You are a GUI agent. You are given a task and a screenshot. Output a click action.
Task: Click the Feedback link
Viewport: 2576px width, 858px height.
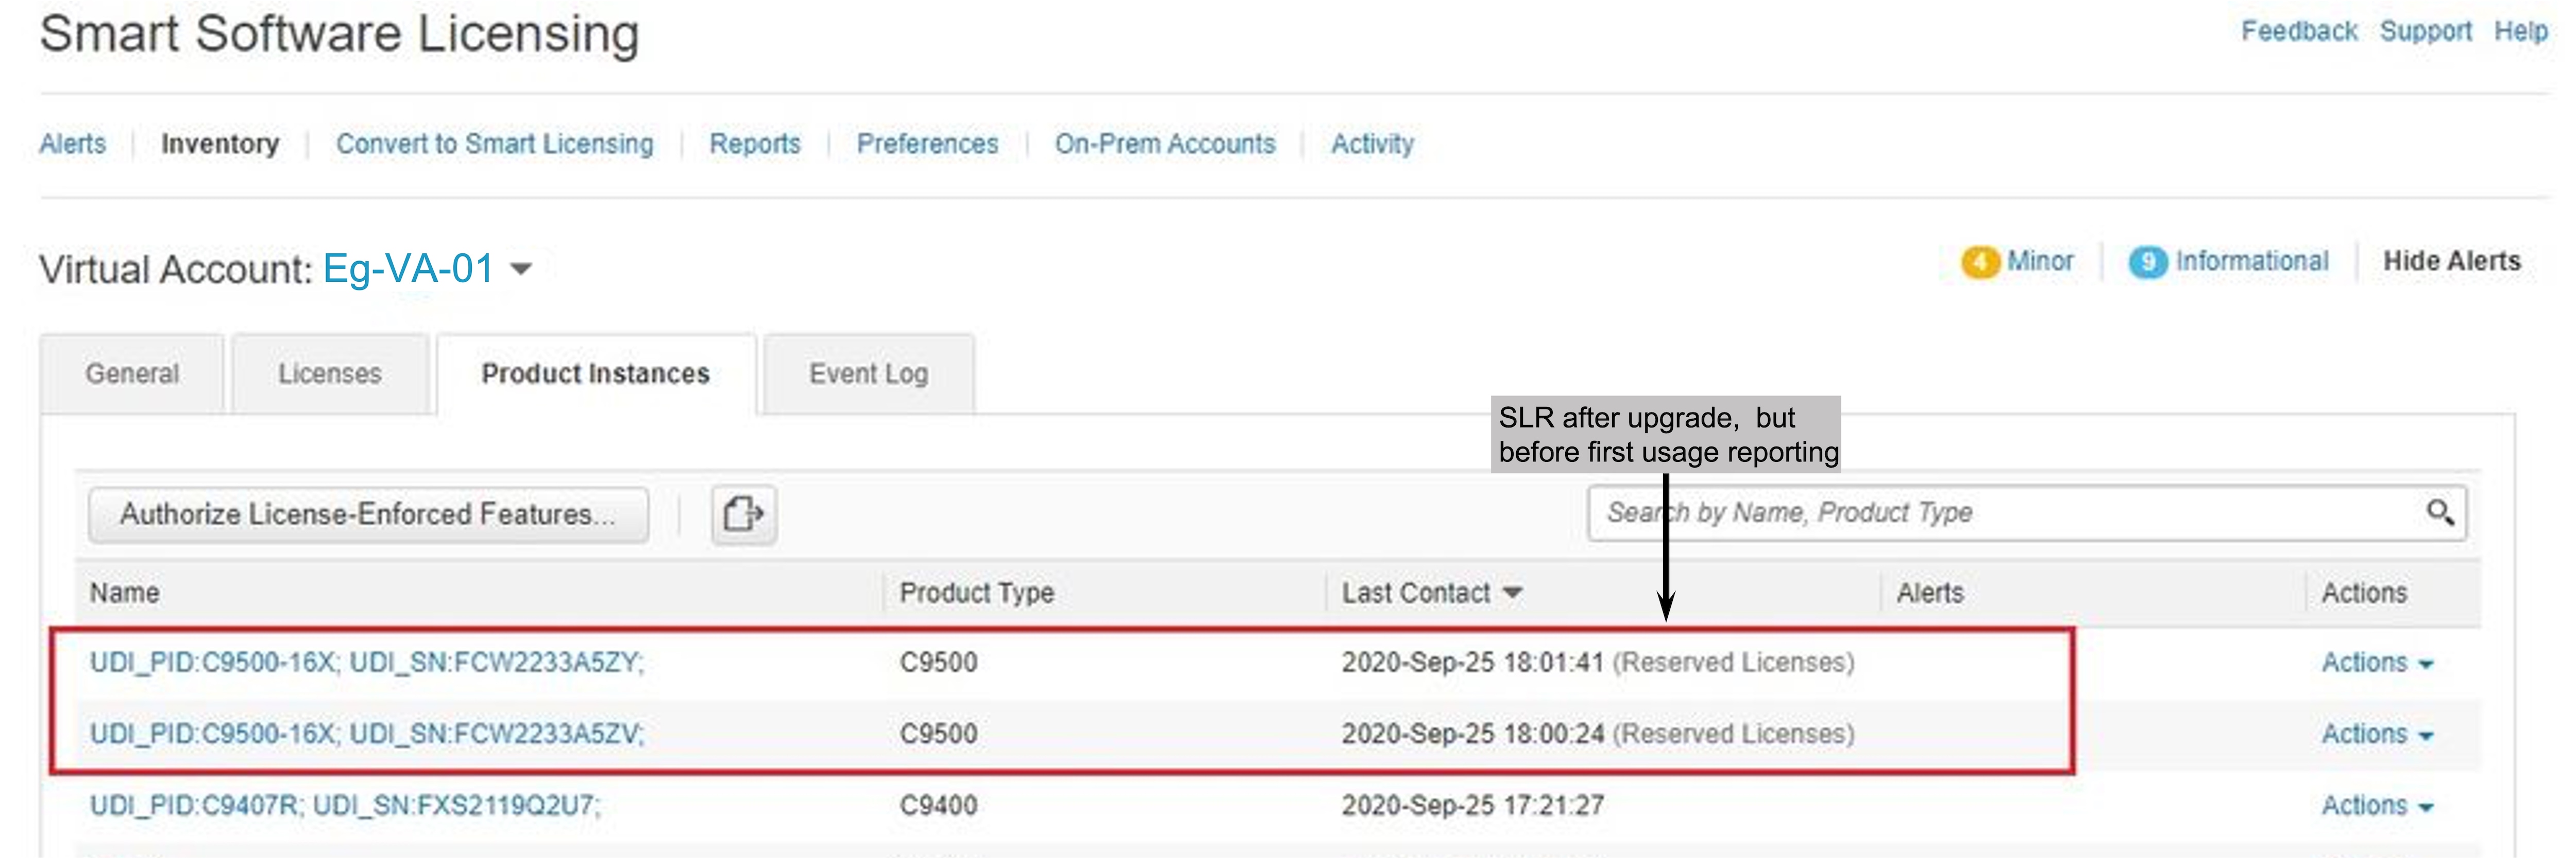pos(2298,32)
